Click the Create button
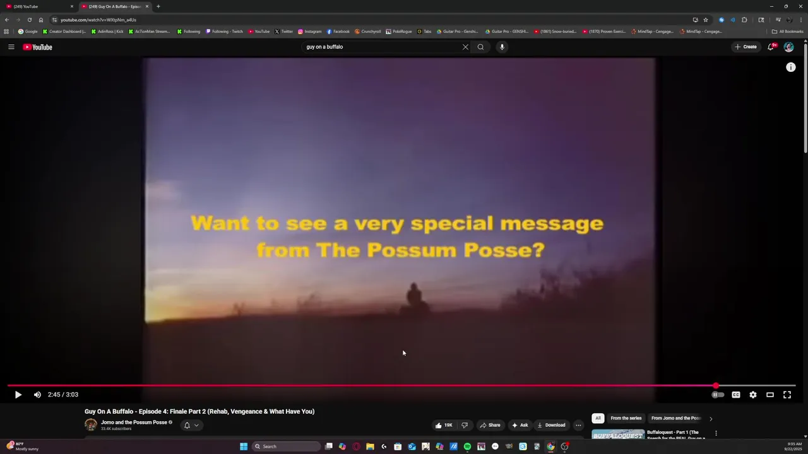Image resolution: width=808 pixels, height=454 pixels. coord(746,47)
